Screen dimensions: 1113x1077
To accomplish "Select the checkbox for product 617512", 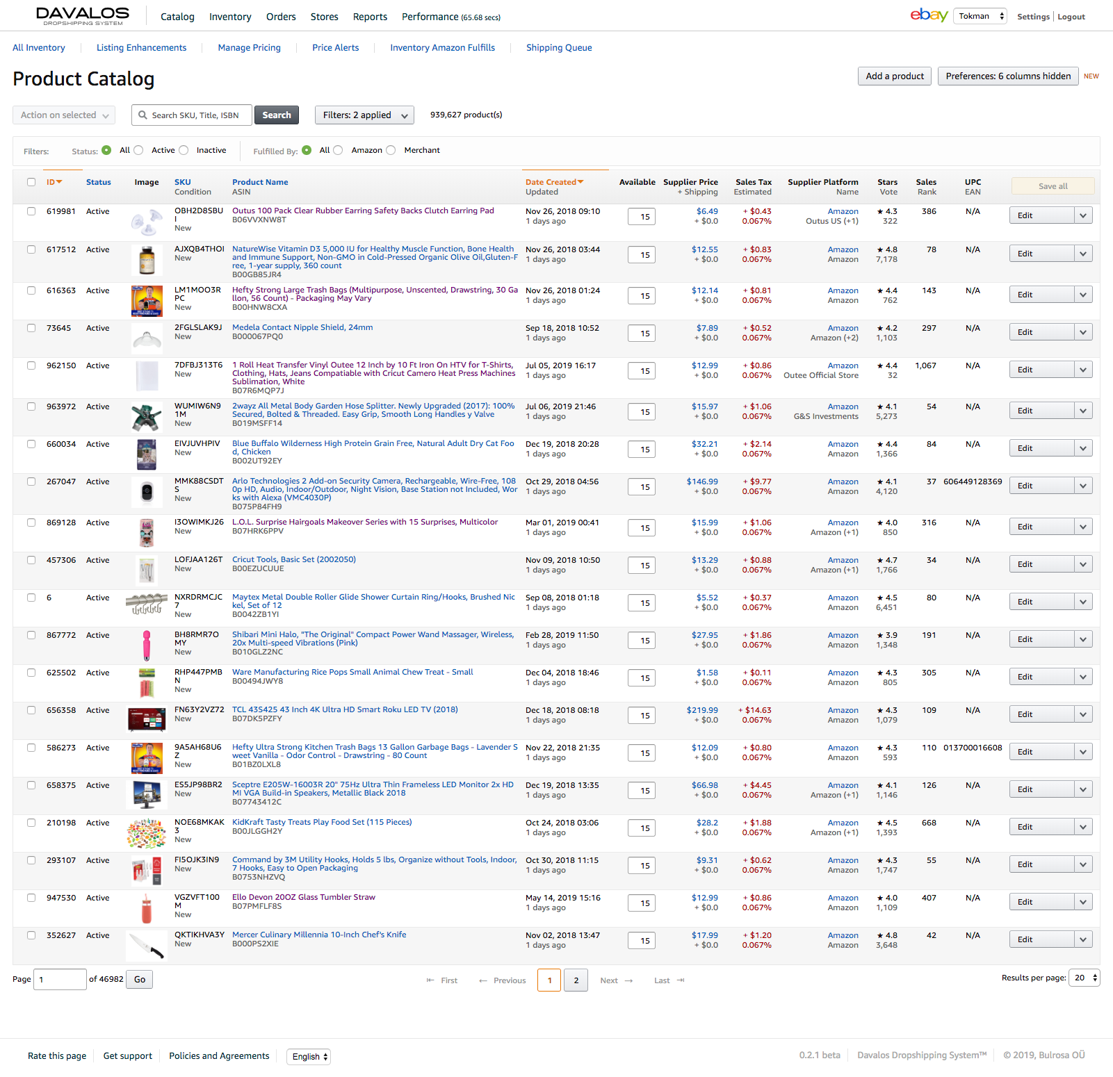I will point(31,249).
